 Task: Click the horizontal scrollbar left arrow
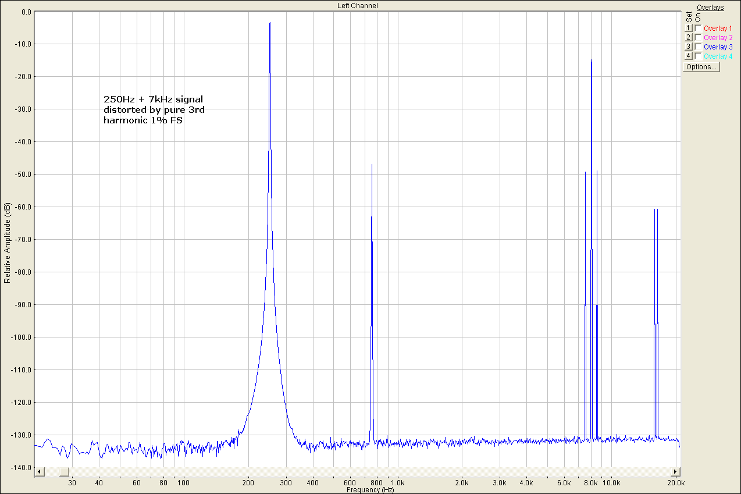(x=39, y=471)
